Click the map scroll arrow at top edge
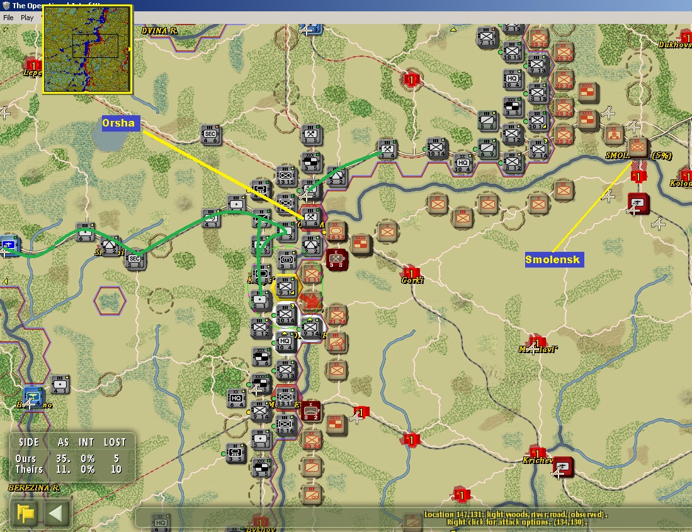This screenshot has height=532, width=692. pyautogui.click(x=453, y=30)
